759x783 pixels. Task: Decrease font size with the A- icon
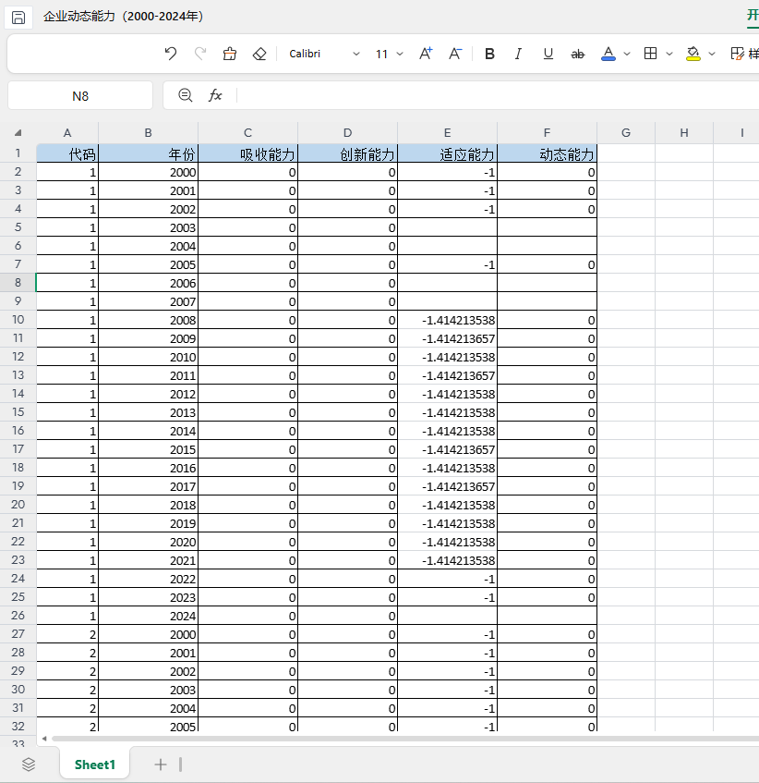coord(455,54)
